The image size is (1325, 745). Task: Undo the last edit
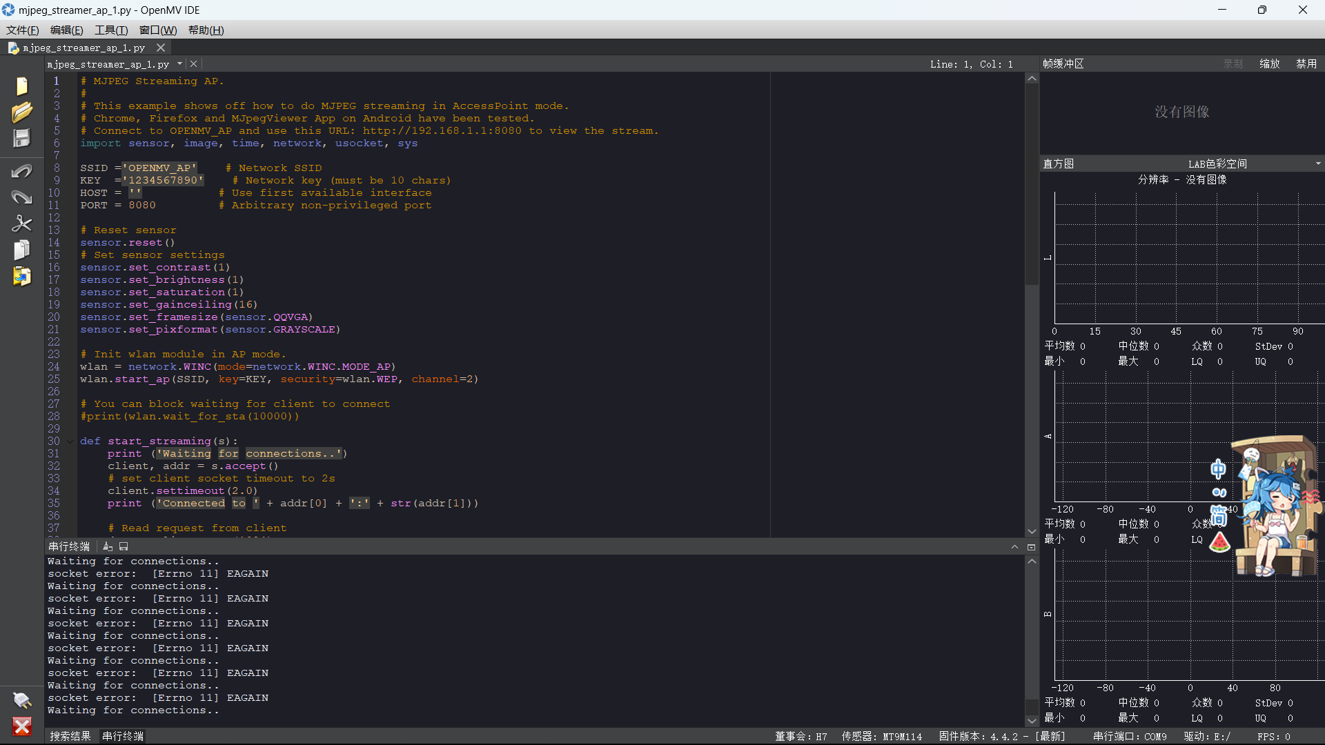(x=22, y=171)
